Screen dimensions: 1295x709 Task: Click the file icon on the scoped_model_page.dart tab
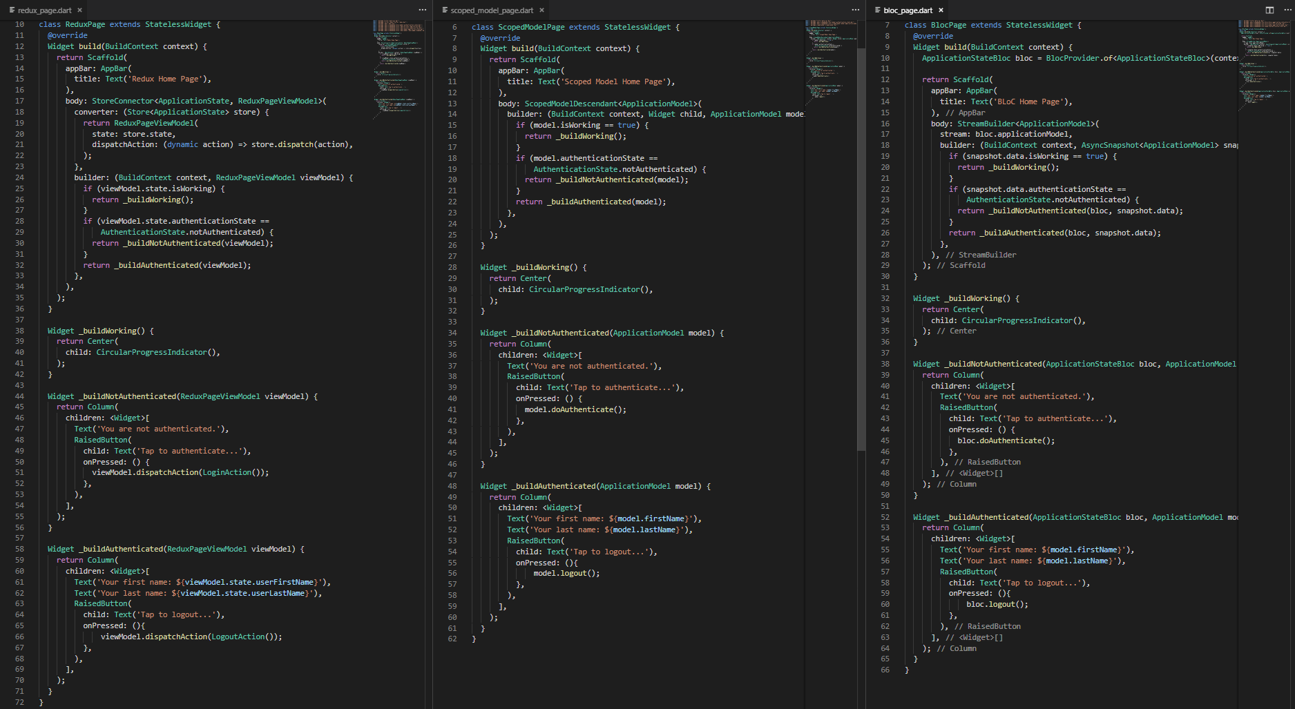[445, 10]
